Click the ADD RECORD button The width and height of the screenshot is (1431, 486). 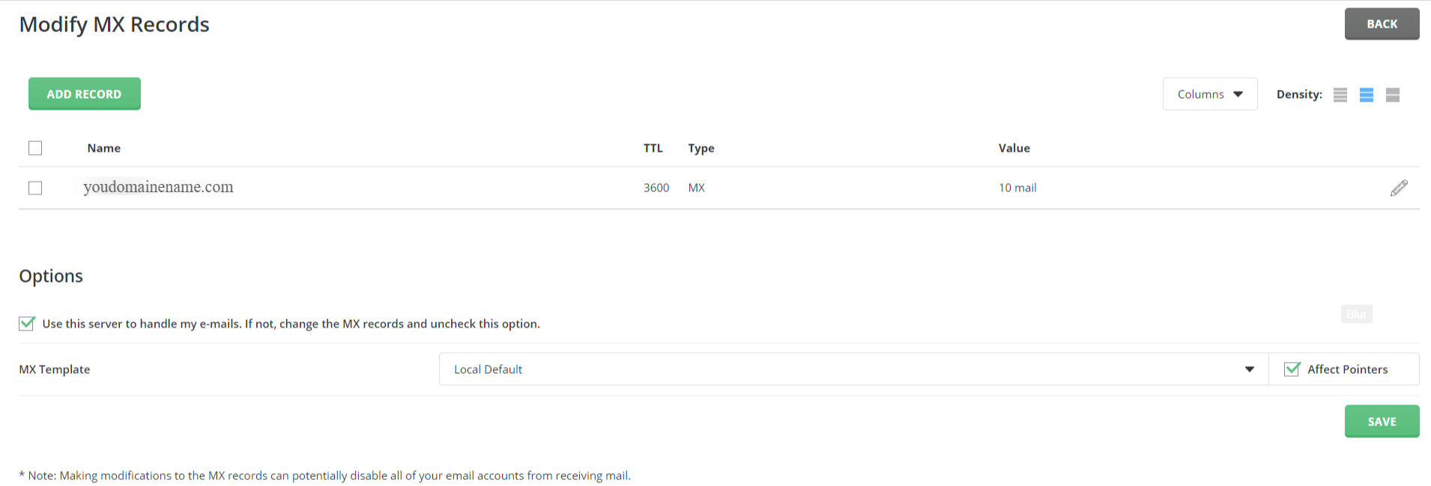coord(85,94)
